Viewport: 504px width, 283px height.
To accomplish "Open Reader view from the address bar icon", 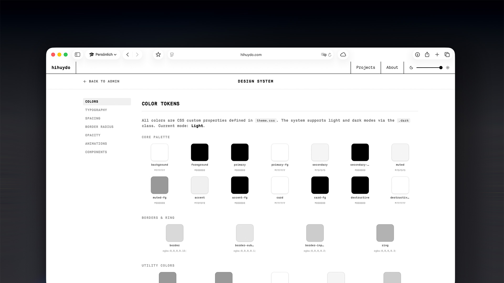I will tap(172, 55).
